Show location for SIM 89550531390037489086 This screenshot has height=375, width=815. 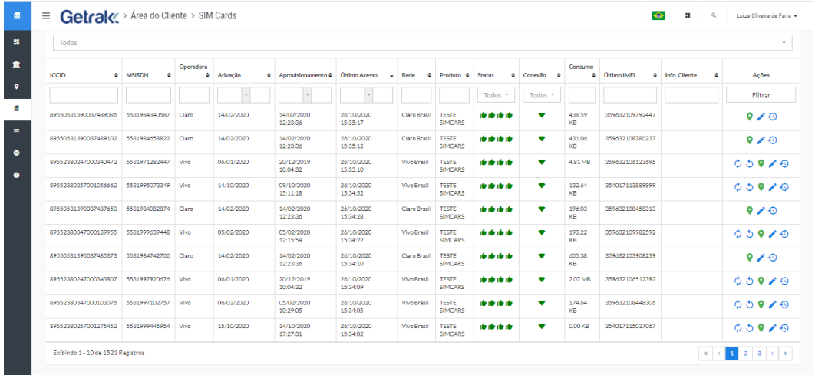pyautogui.click(x=749, y=117)
